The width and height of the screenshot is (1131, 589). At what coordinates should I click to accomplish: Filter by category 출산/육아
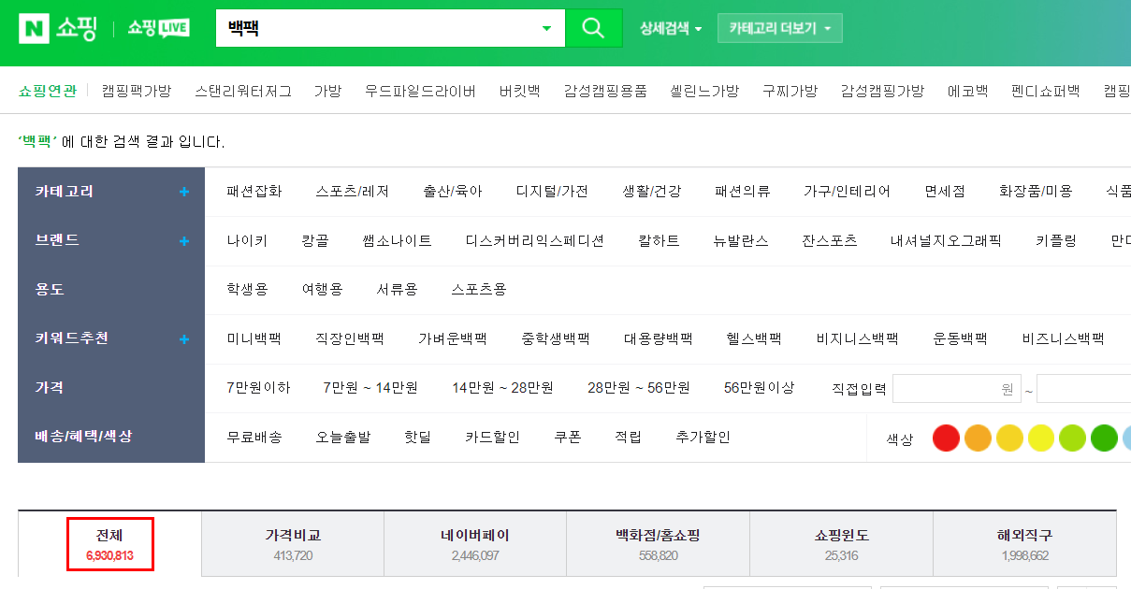[x=453, y=192]
